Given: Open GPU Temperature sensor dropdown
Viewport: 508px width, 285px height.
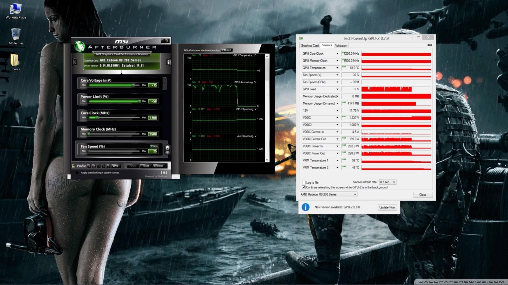Looking at the screenshot, I should tap(337, 68).
